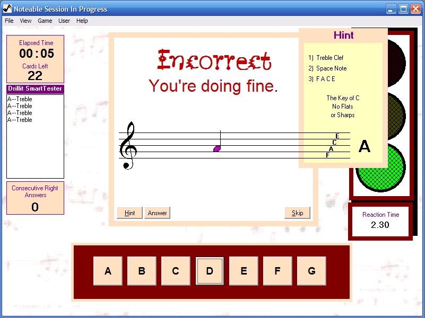Click the dark yellow traffic light
Image resolution: width=425 pixels, height=318 pixels.
[x=396, y=116]
